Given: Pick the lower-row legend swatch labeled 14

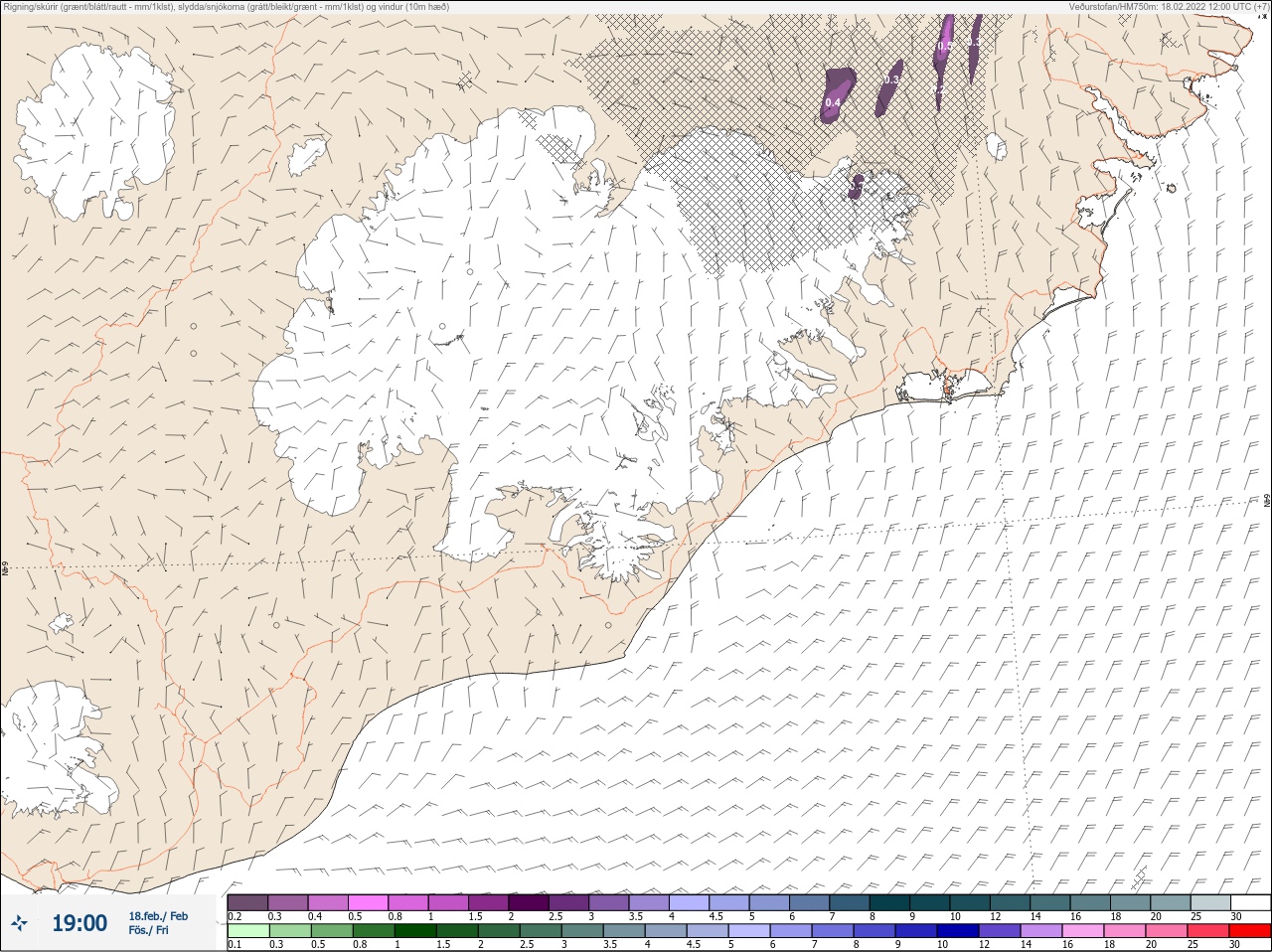Looking at the screenshot, I should [x=1041, y=932].
